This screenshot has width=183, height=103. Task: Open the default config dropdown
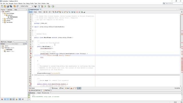coord(27,6)
